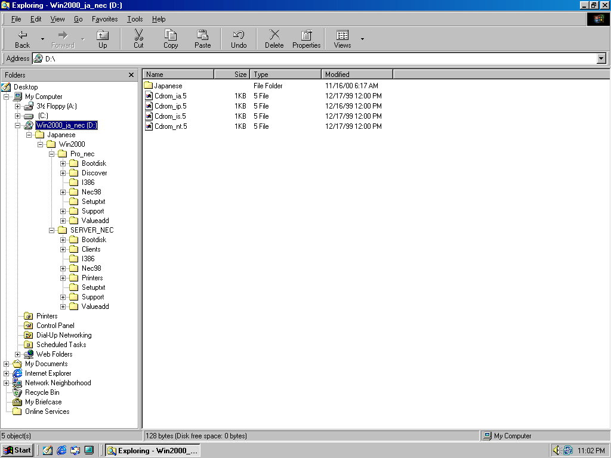Click the 11:02 PM clock

coord(591,451)
